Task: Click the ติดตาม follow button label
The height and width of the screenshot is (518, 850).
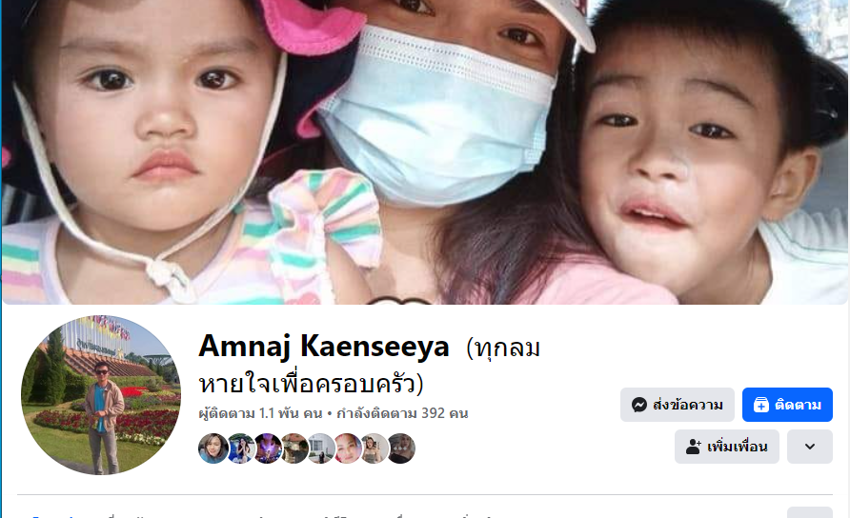Action: pyautogui.click(x=798, y=405)
